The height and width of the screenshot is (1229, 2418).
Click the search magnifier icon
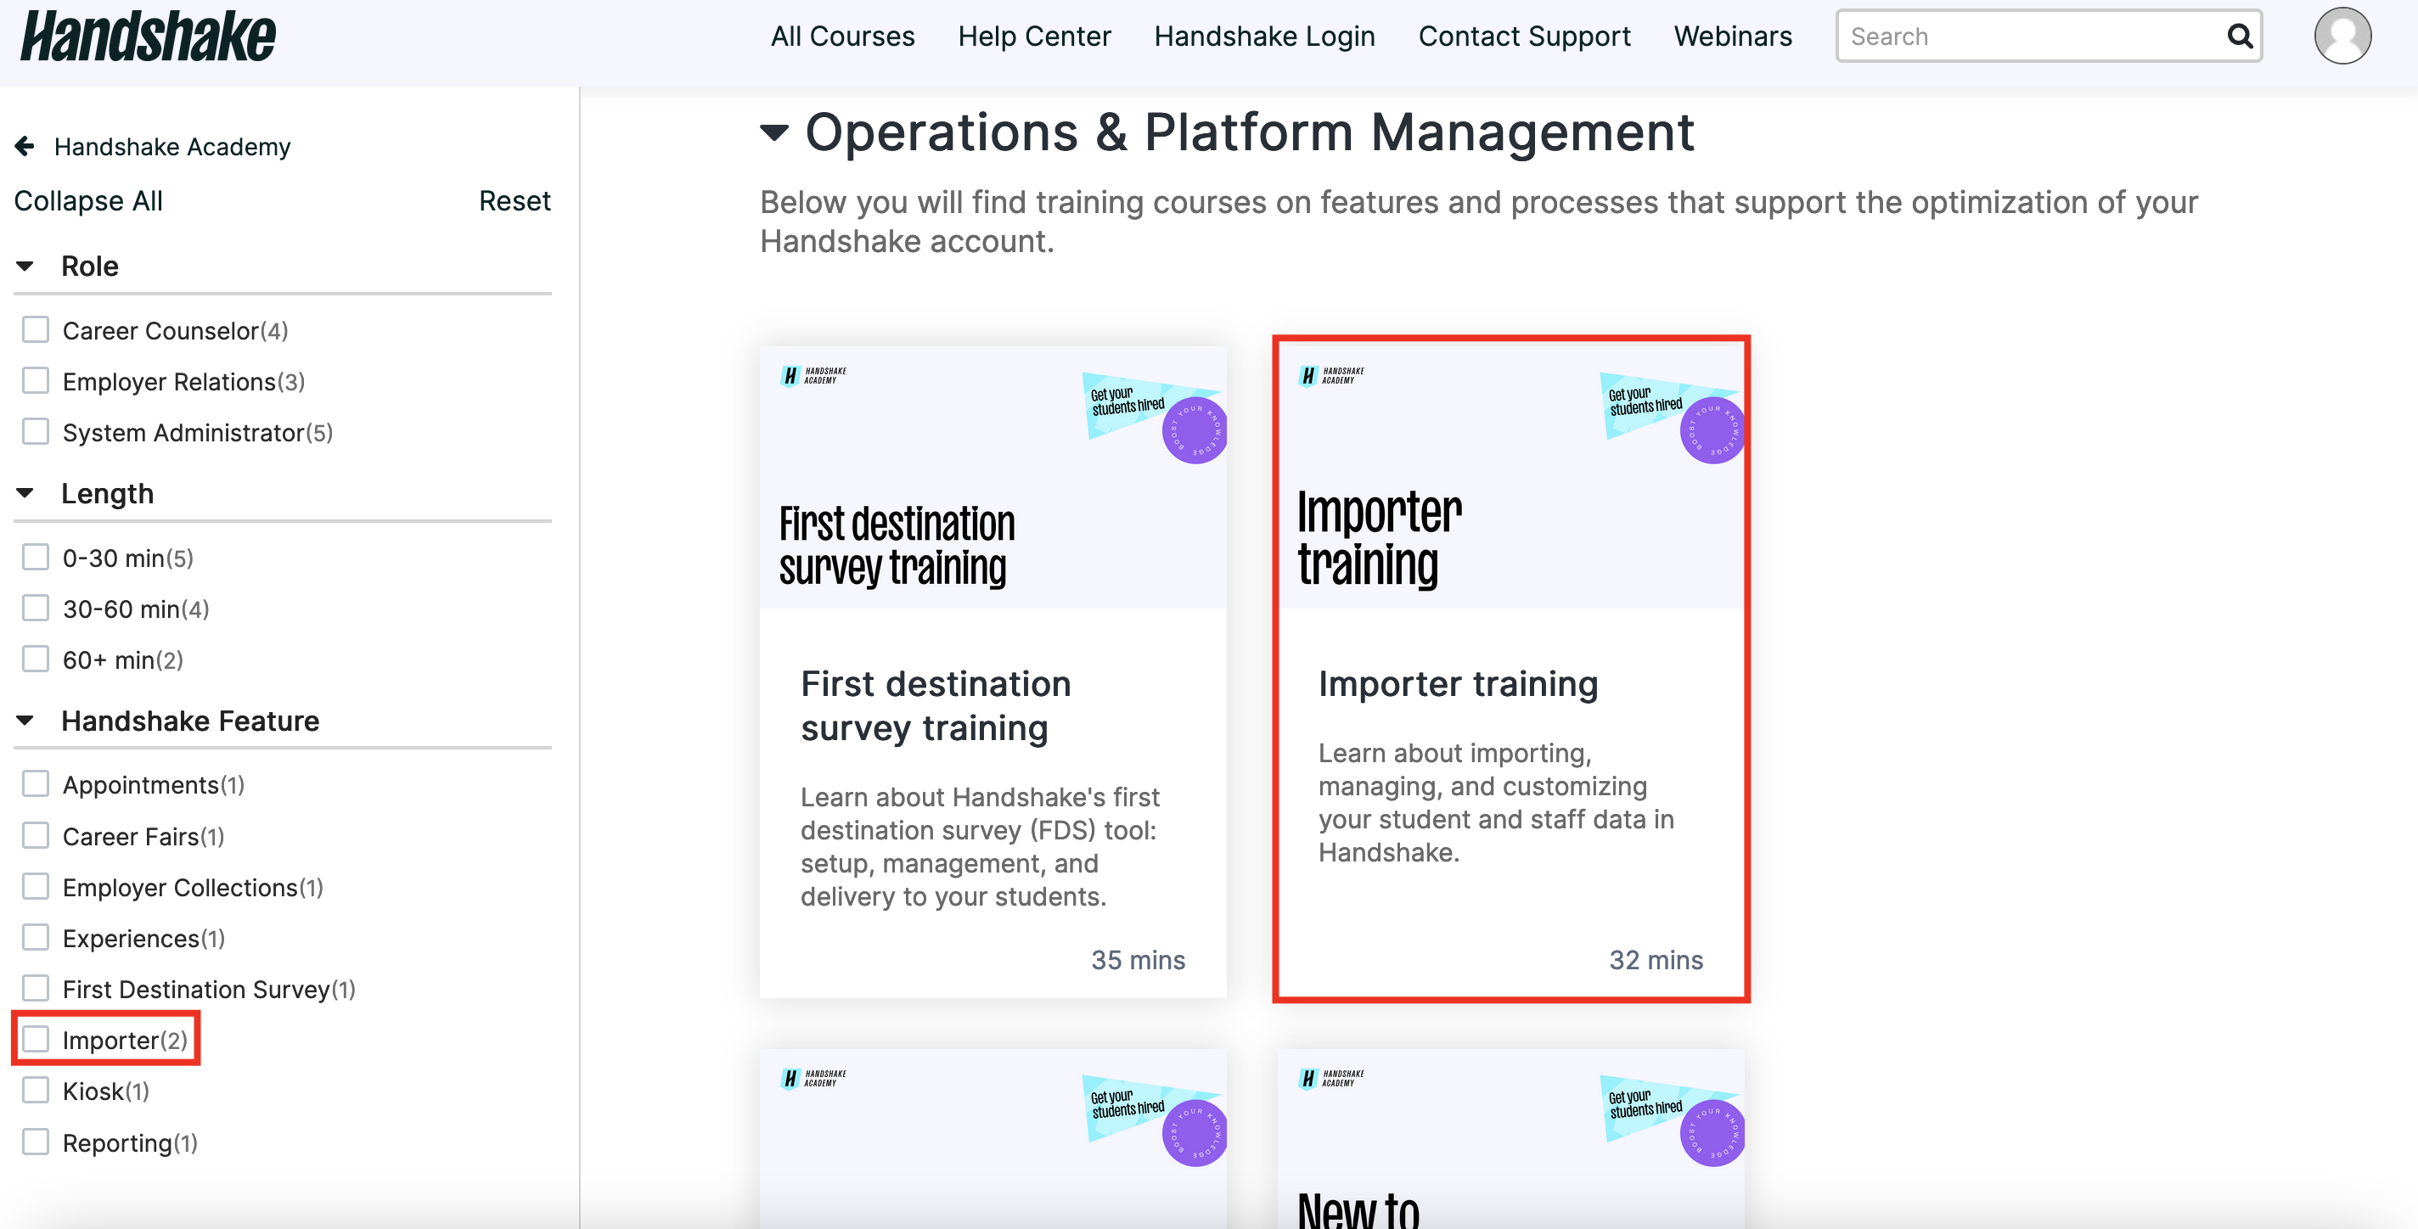[x=2239, y=36]
